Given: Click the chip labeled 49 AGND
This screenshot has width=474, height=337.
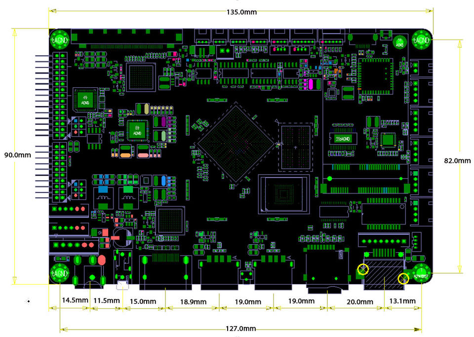Looking at the screenshot, I should [85, 101].
